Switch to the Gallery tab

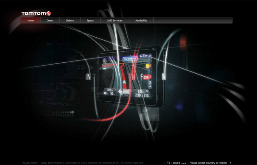point(70,20)
